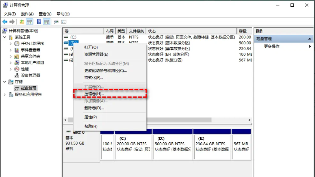Viewport: 315px width, 177px height.
Task: Click the horizontal scrollbar left arrow
Action: pyautogui.click(x=65, y=120)
